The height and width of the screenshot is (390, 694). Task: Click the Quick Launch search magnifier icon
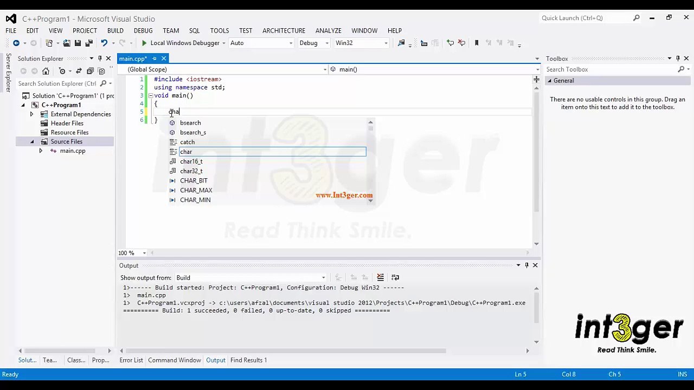click(x=636, y=18)
